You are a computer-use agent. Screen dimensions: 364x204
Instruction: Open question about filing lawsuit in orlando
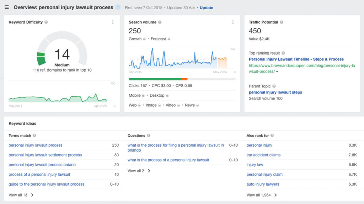click(176, 148)
